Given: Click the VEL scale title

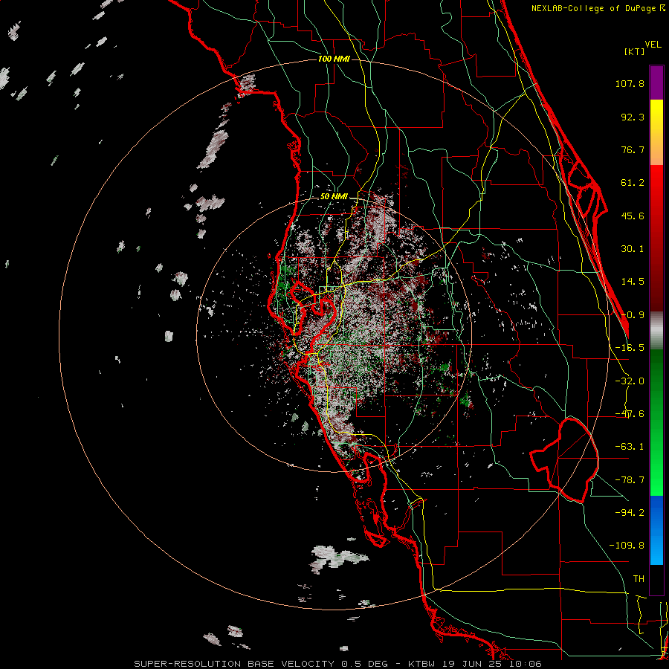Looking at the screenshot, I should pyautogui.click(x=653, y=45).
